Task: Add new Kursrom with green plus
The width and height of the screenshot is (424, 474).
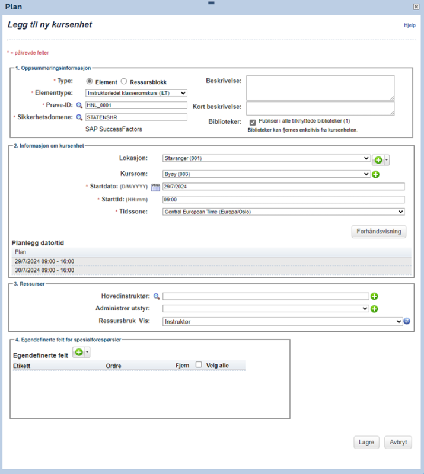Action: [x=375, y=174]
